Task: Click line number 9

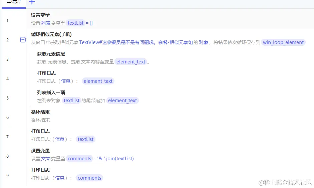Action: (7, 176)
